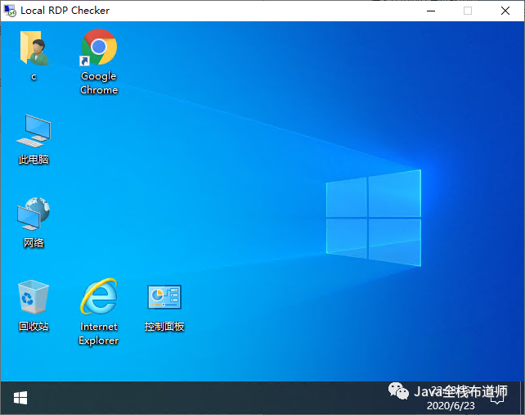
Task: Click the 回收站 label text
Action: [34, 326]
